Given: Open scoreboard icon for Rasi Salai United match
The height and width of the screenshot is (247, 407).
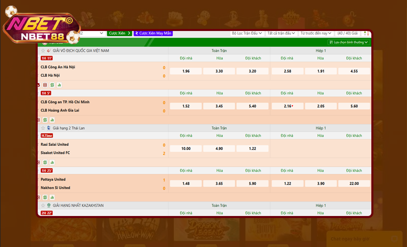Looking at the screenshot, I should point(45,162).
